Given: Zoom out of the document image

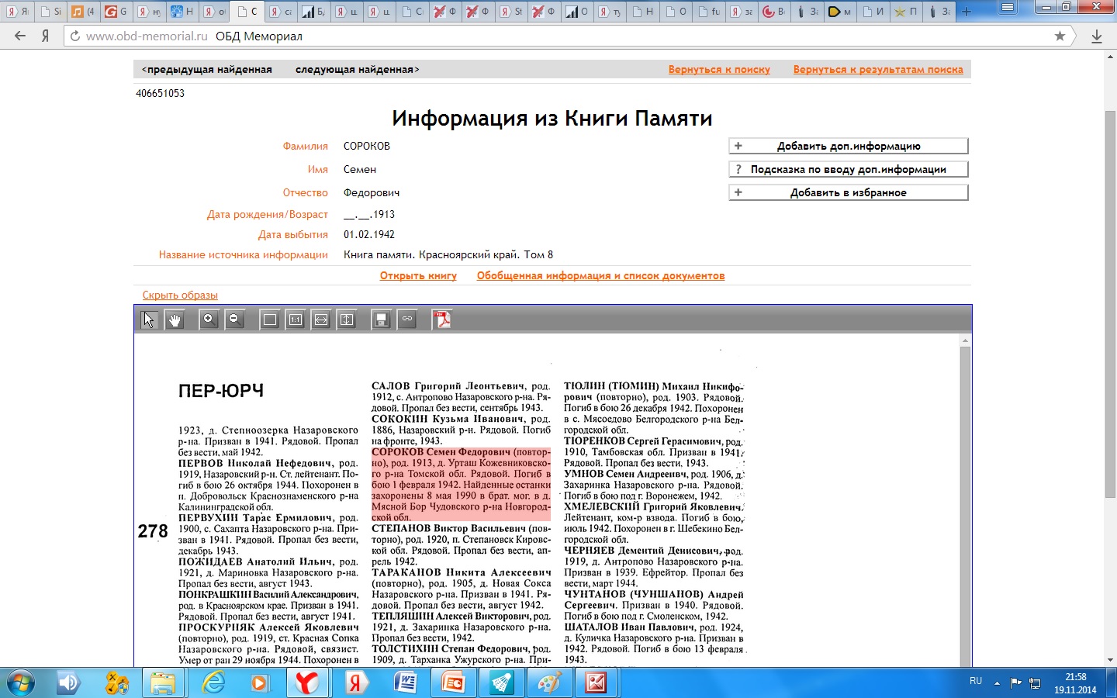Looking at the screenshot, I should coord(234,320).
